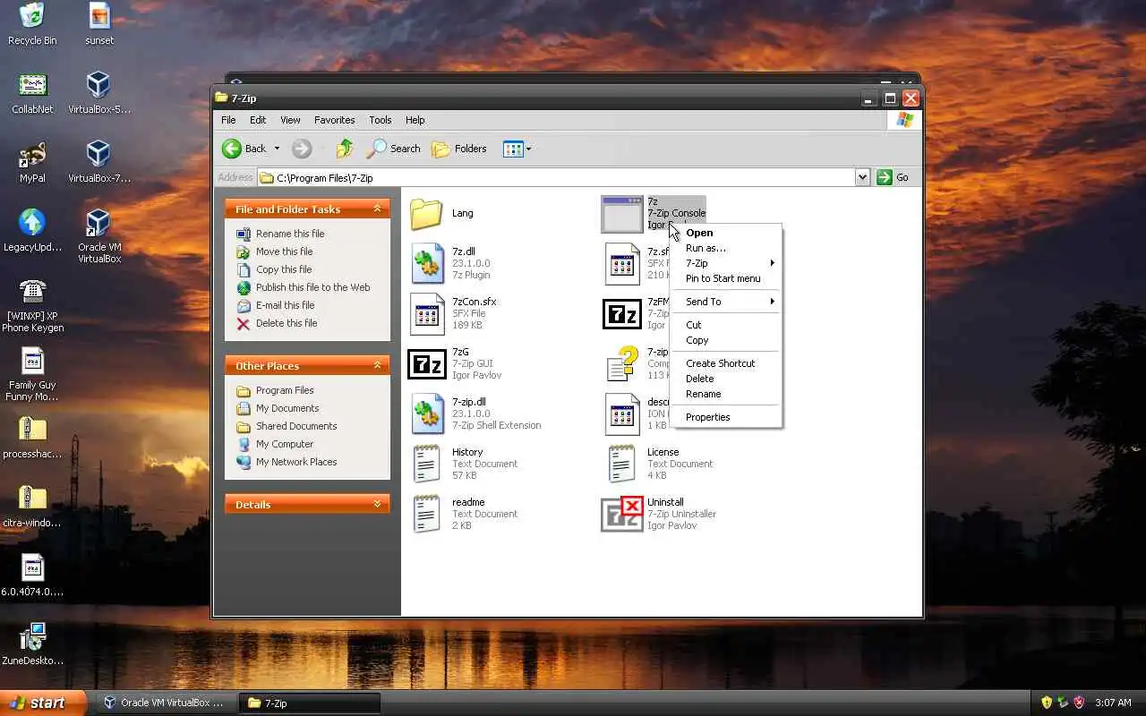
Task: Collapse the File and Folder Tasks panel
Action: click(377, 209)
